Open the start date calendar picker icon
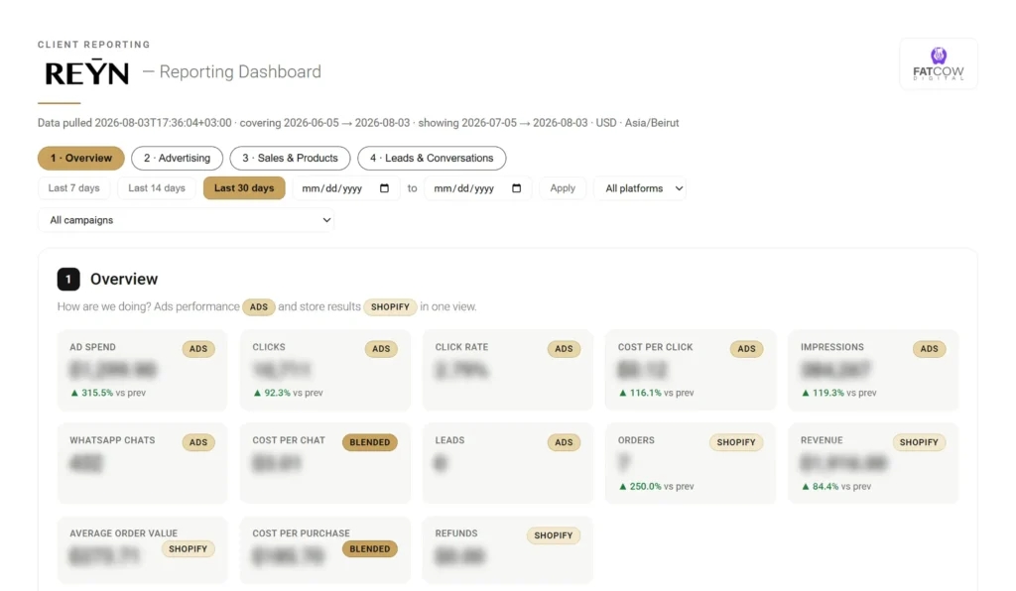 pyautogui.click(x=384, y=188)
